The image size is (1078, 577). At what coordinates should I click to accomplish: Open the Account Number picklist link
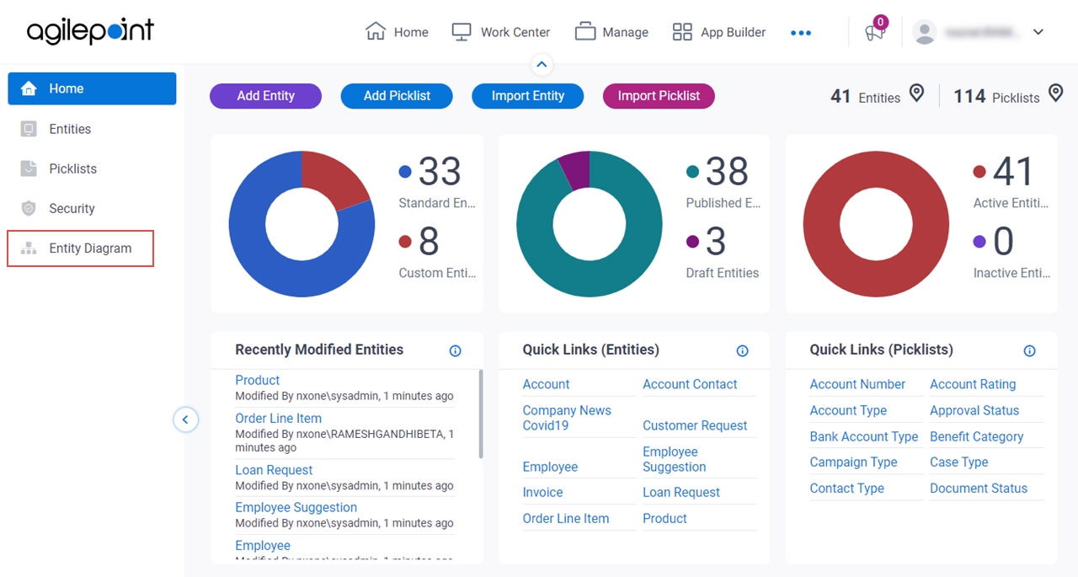point(857,384)
